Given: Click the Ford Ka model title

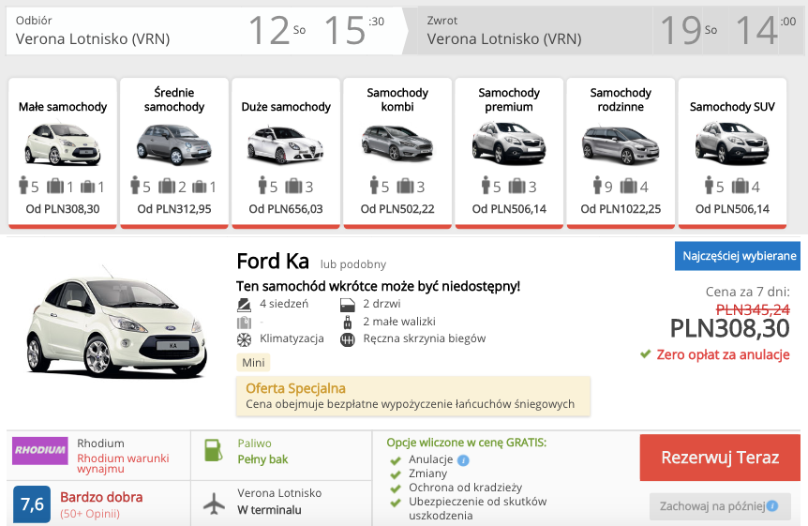Looking at the screenshot, I should point(273,262).
